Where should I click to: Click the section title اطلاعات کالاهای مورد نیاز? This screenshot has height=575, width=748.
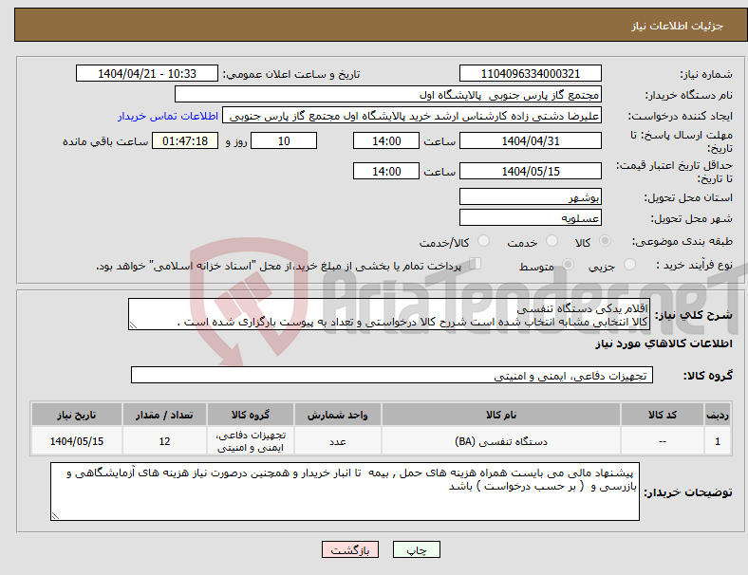[664, 343]
